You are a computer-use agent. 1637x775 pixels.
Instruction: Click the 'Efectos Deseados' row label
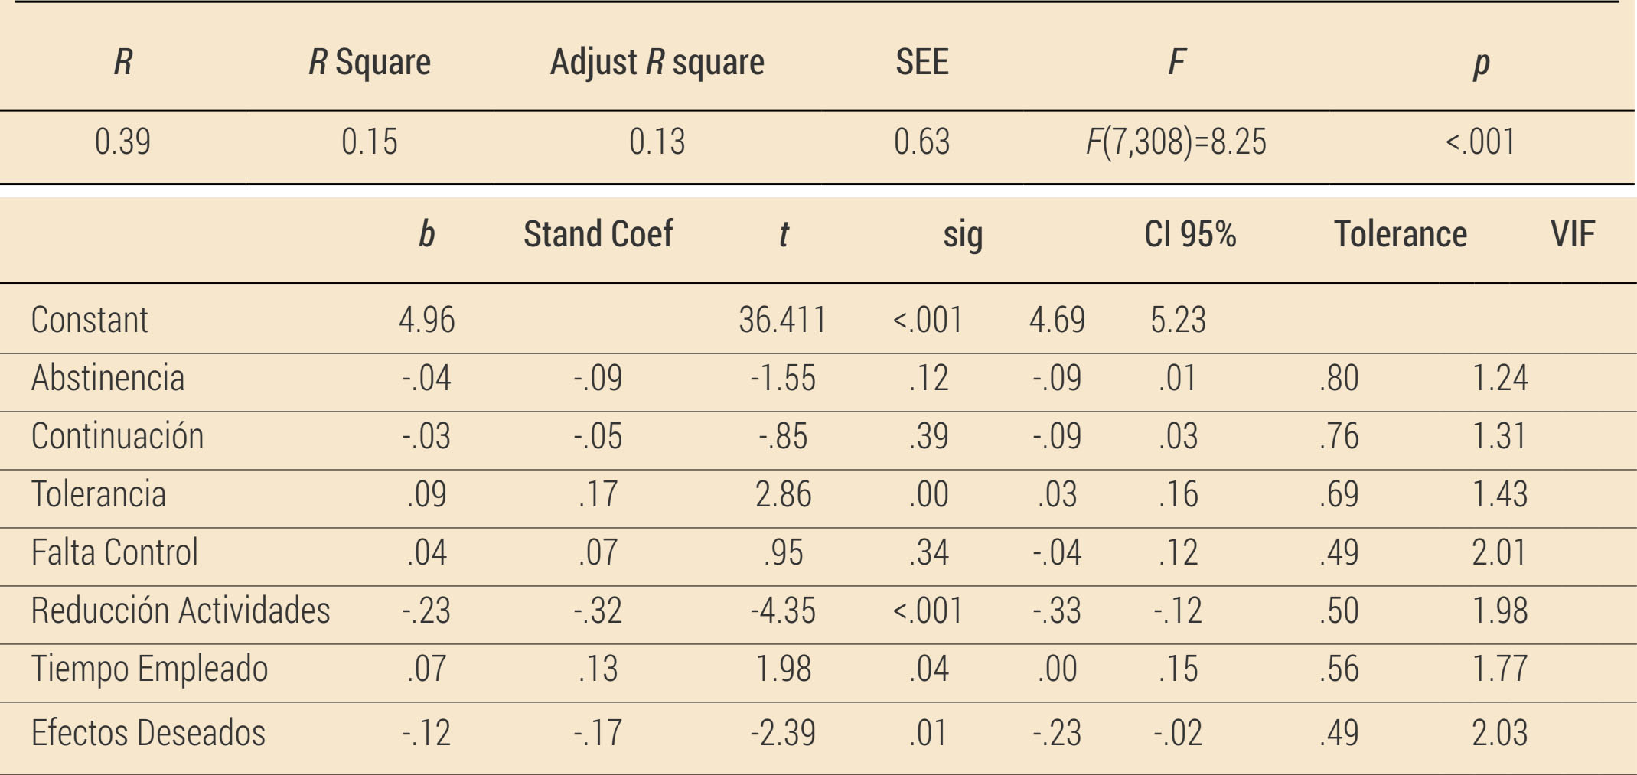[x=148, y=733]
